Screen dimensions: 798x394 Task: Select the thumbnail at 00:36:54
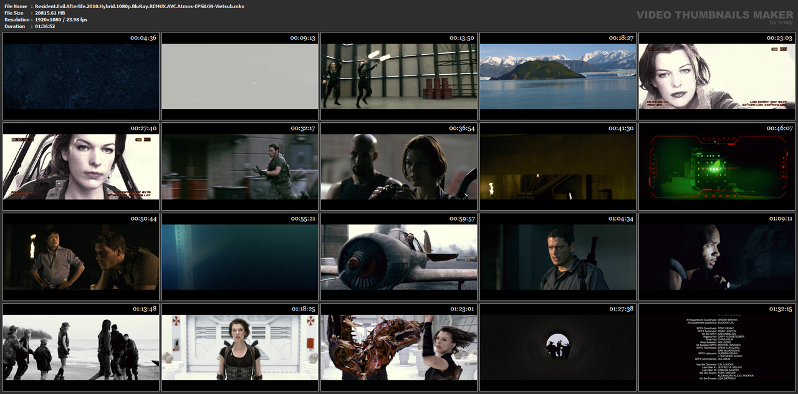click(400, 166)
